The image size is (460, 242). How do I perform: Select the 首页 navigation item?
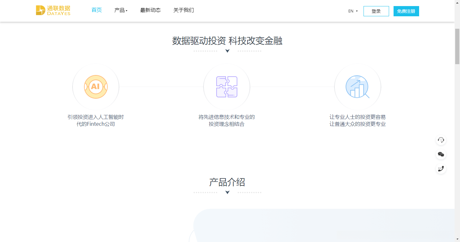[x=96, y=10]
